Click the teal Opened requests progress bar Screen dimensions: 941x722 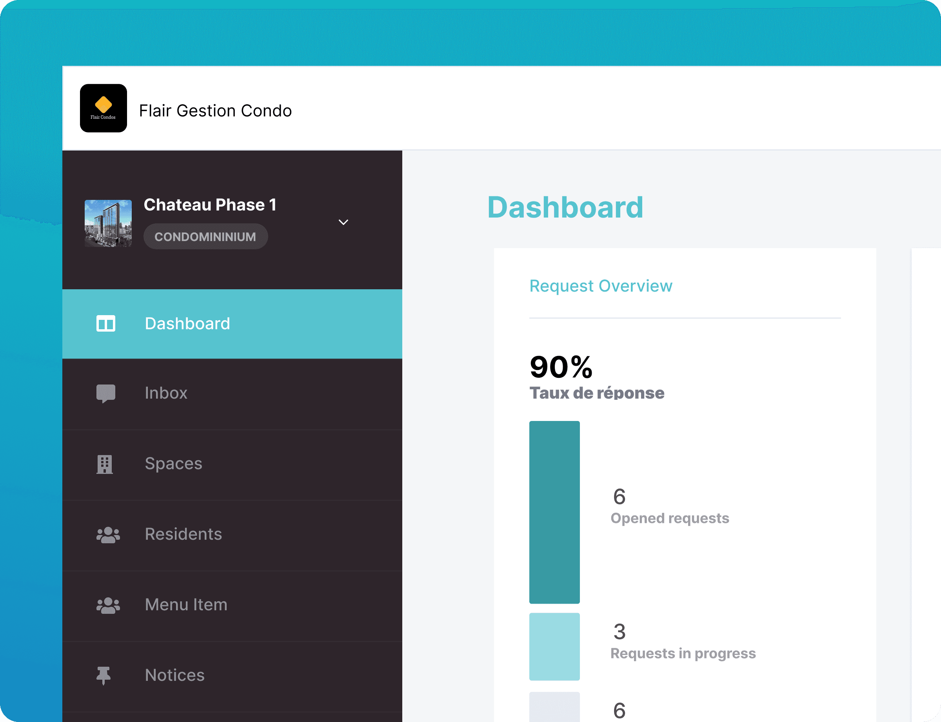click(554, 512)
